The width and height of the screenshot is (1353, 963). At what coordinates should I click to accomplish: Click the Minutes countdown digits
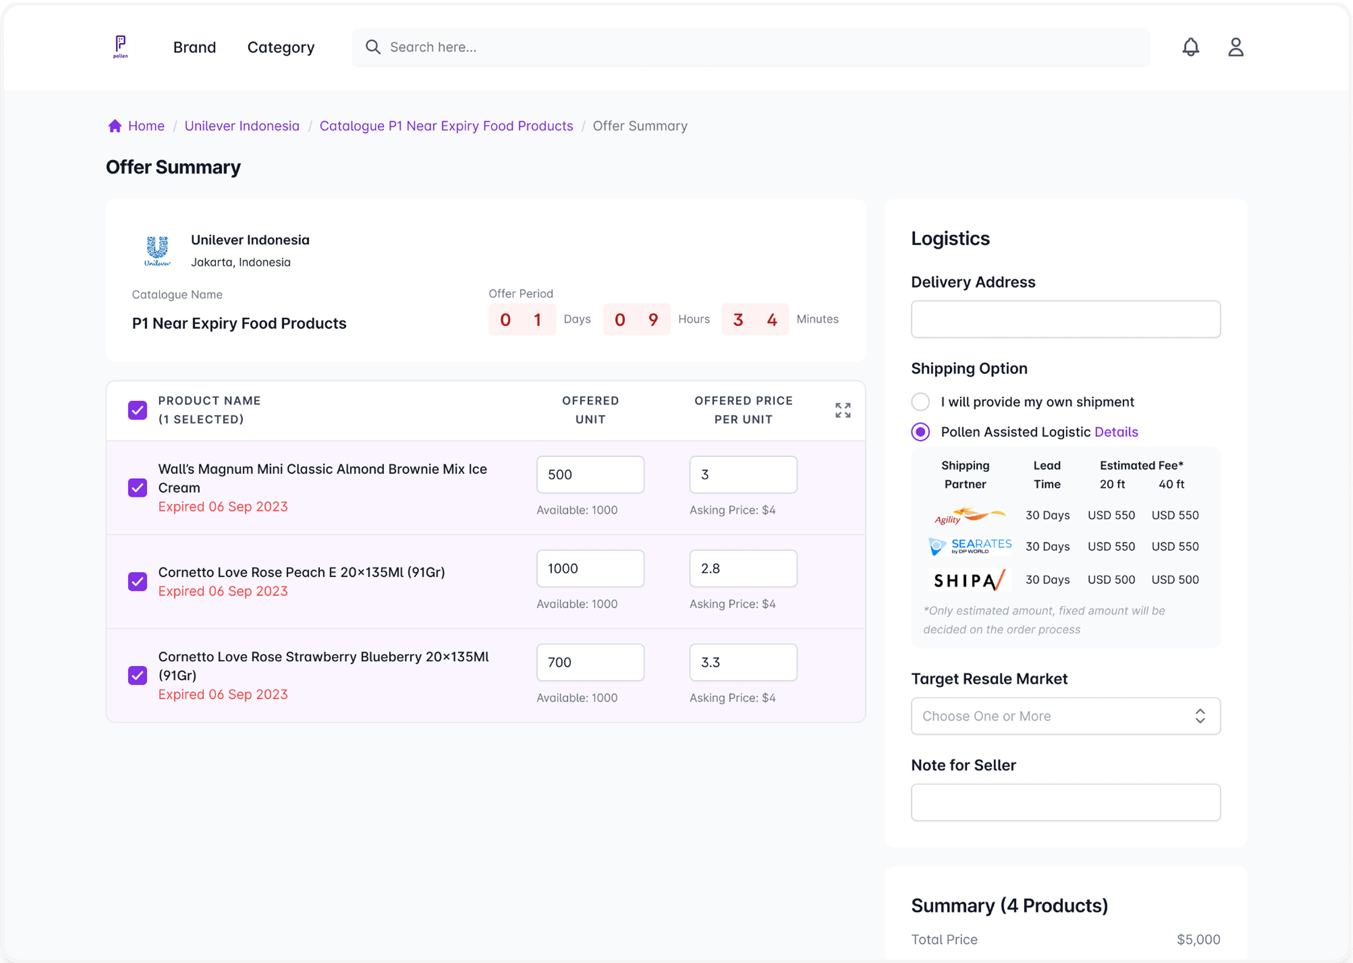755,319
